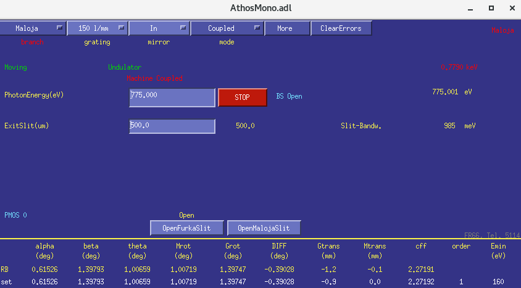Click the 'BS Open' status text
521x288 pixels.
pyautogui.click(x=289, y=96)
